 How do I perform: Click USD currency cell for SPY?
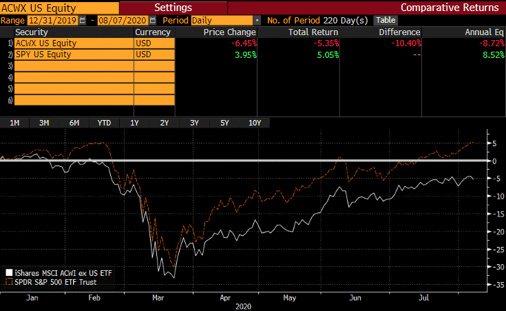tap(155, 54)
